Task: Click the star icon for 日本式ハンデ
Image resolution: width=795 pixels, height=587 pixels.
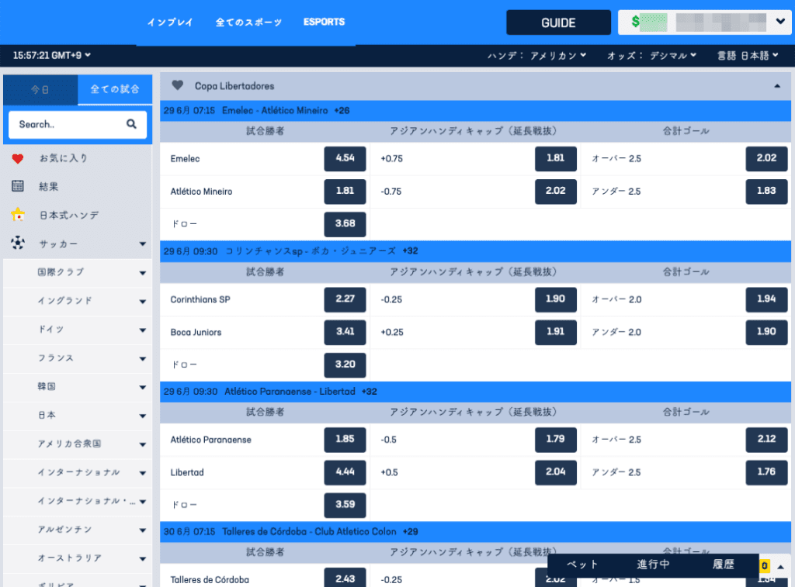Action: click(x=18, y=215)
